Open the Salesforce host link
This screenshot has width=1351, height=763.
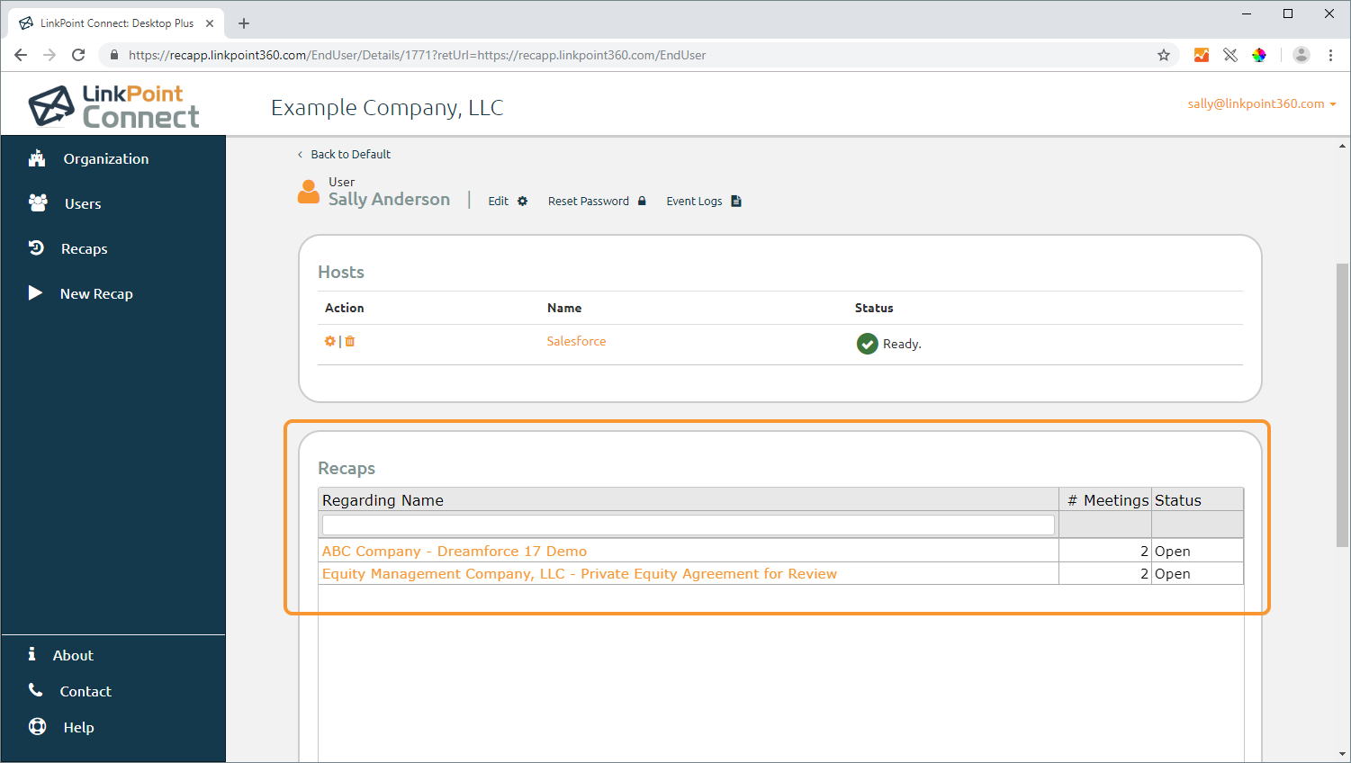[576, 341]
